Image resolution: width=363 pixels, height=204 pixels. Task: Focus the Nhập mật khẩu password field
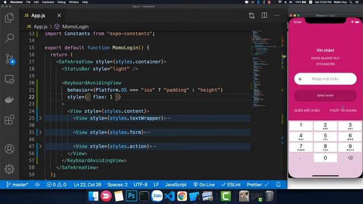pos(325,79)
